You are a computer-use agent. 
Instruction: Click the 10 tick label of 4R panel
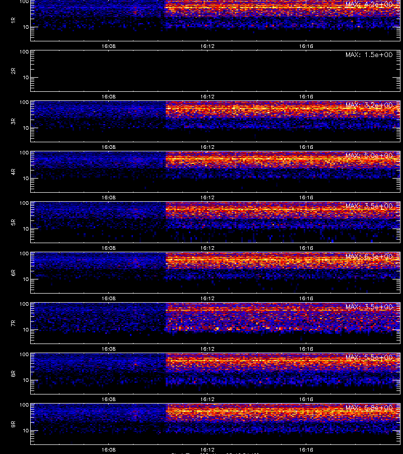[26, 179]
